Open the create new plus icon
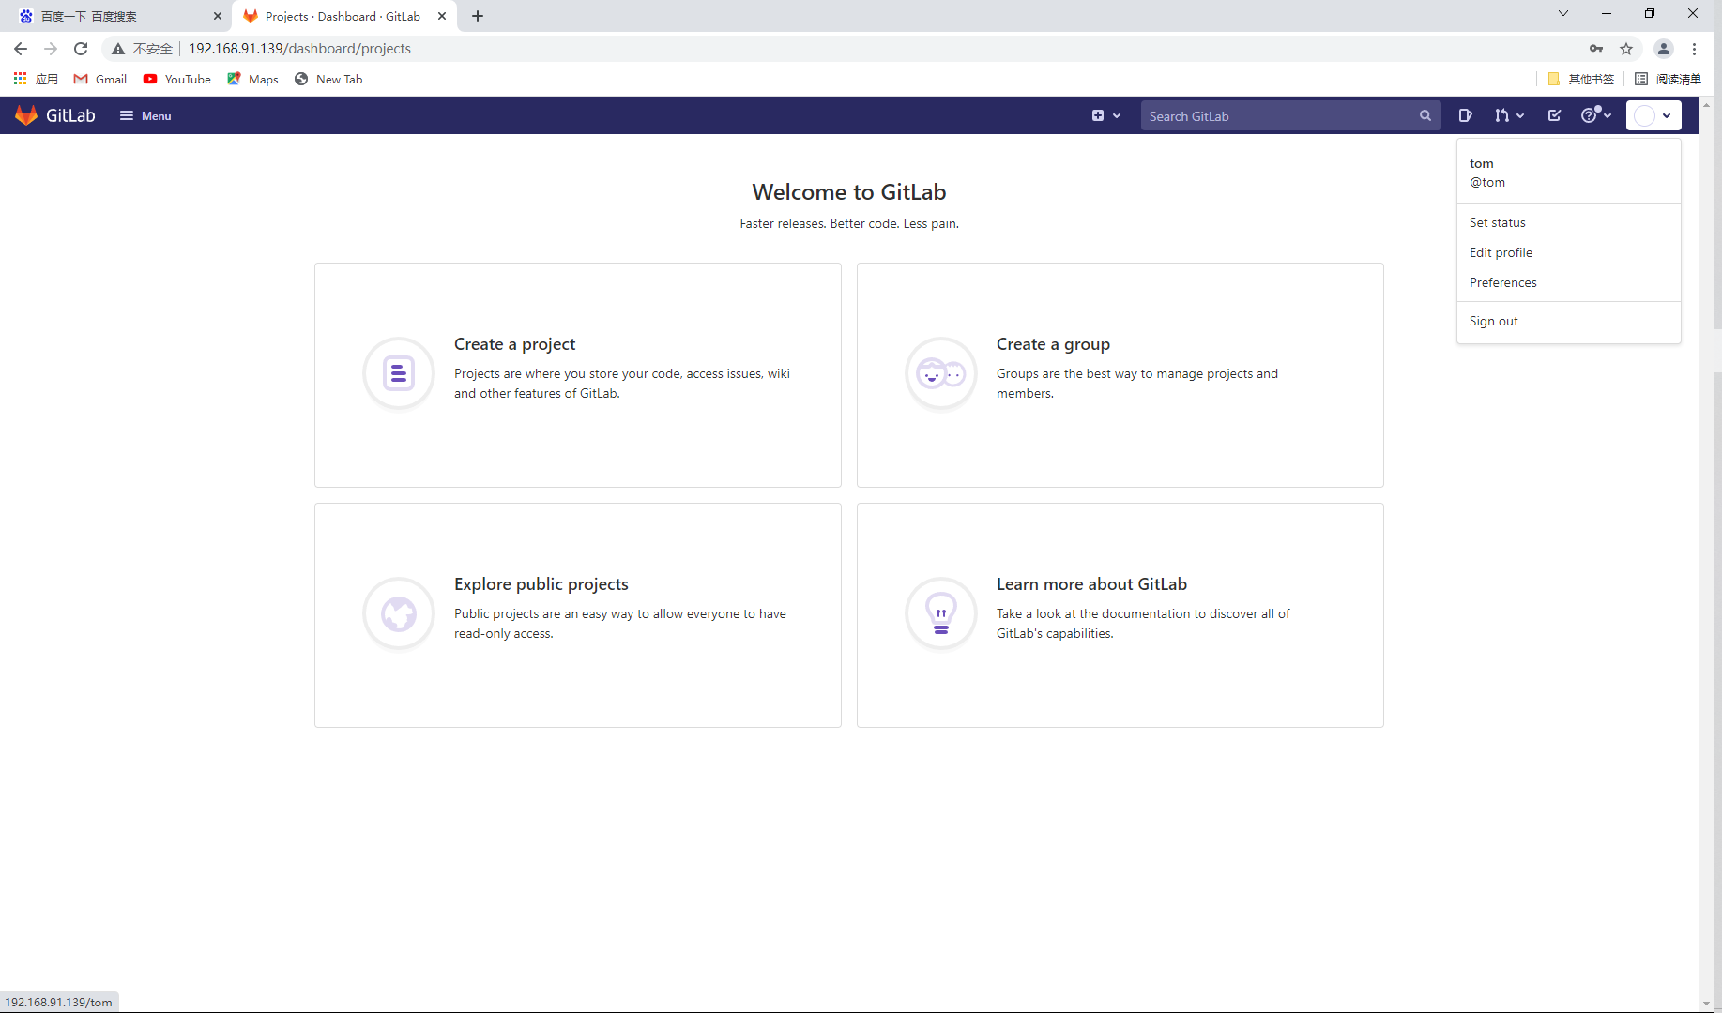This screenshot has height=1013, width=1722. tap(1098, 115)
